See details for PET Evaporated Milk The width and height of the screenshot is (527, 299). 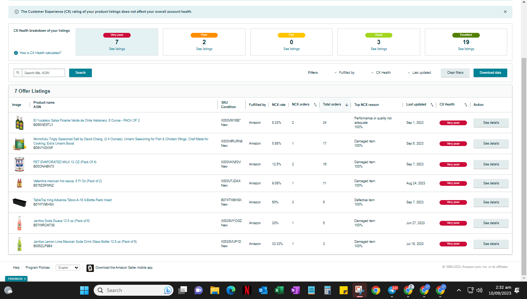(491, 164)
